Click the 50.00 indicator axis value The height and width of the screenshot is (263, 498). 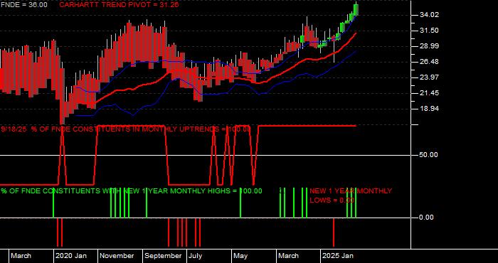(429, 155)
